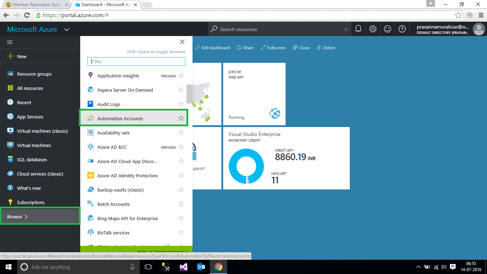487x274 pixels.
Task: Open portal settings gear icon
Action: pos(373,29)
